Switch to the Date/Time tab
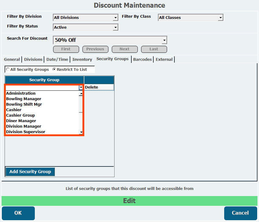Viewport: 259px width, 222px height. pos(57,59)
